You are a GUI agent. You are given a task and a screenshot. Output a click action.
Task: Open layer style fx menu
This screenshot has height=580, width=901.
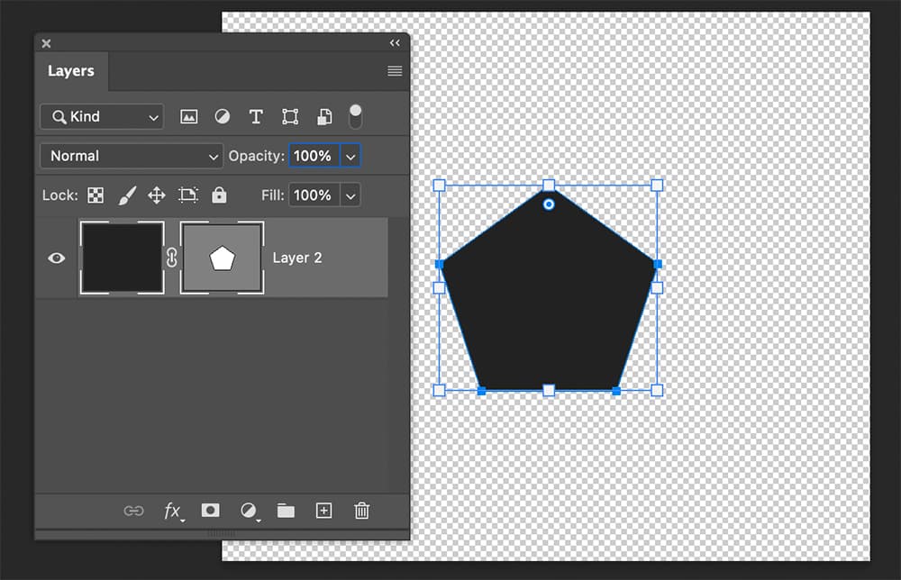[173, 511]
